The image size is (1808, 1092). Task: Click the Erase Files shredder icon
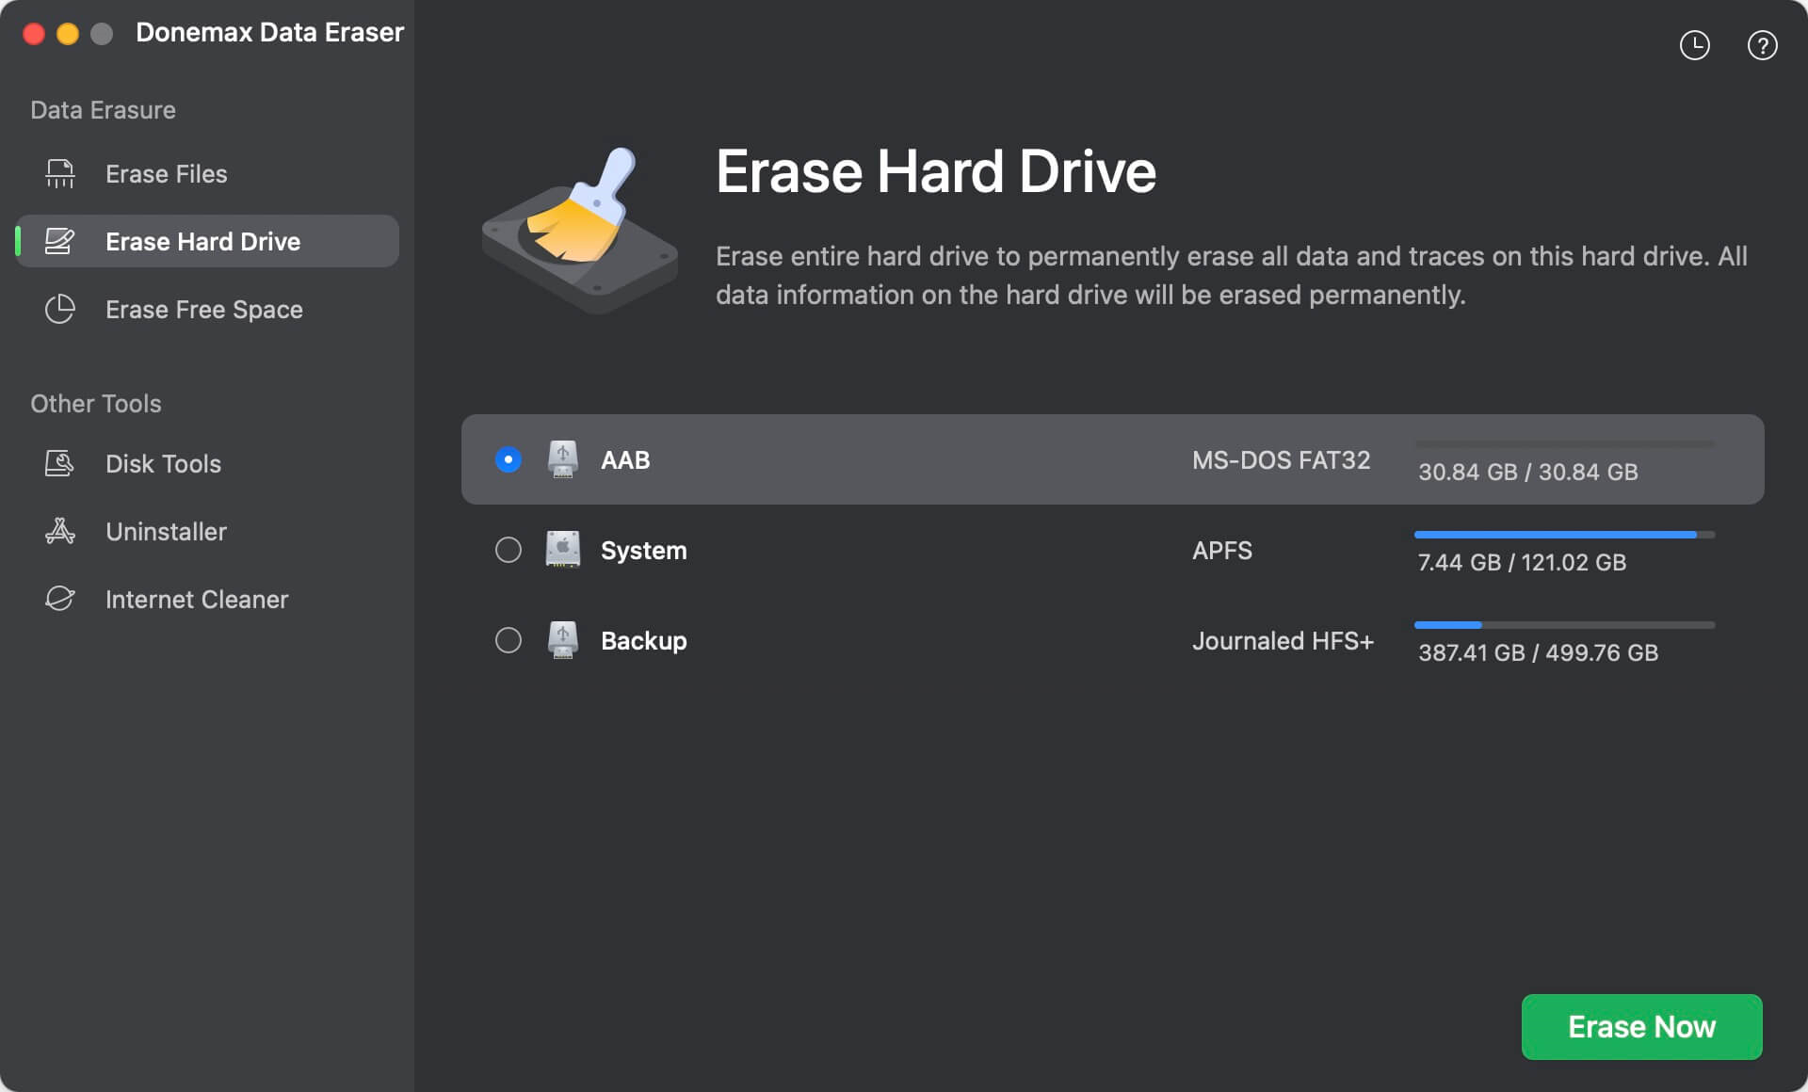point(60,174)
